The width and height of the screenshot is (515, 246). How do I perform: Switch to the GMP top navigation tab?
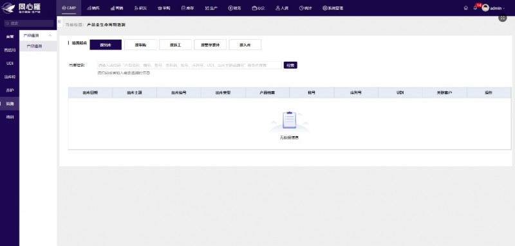69,8
